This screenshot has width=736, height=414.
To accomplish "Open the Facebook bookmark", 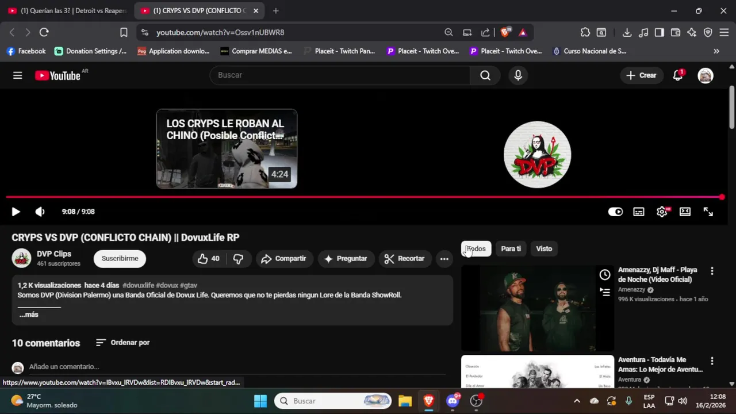I will [26, 51].
